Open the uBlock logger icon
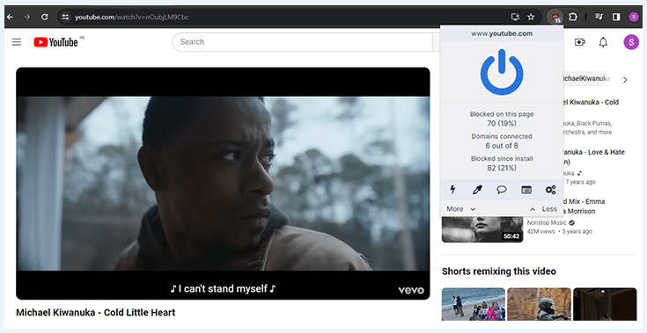The width and height of the screenshot is (647, 333). [526, 190]
